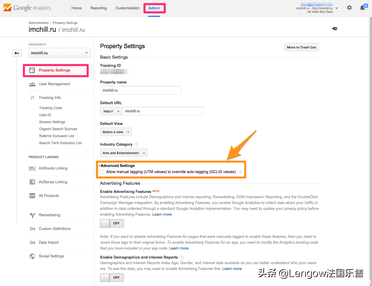Image resolution: width=372 pixels, height=286 pixels.
Task: Open All Products
Action: (x=49, y=196)
